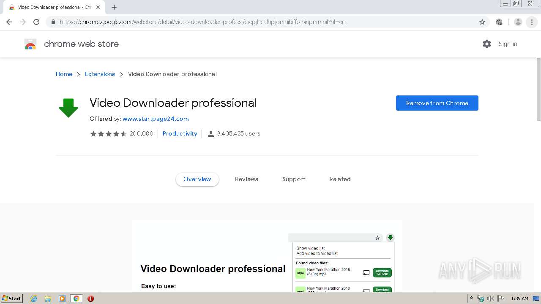
Task: Click the star rating of the extension
Action: [x=108, y=133]
